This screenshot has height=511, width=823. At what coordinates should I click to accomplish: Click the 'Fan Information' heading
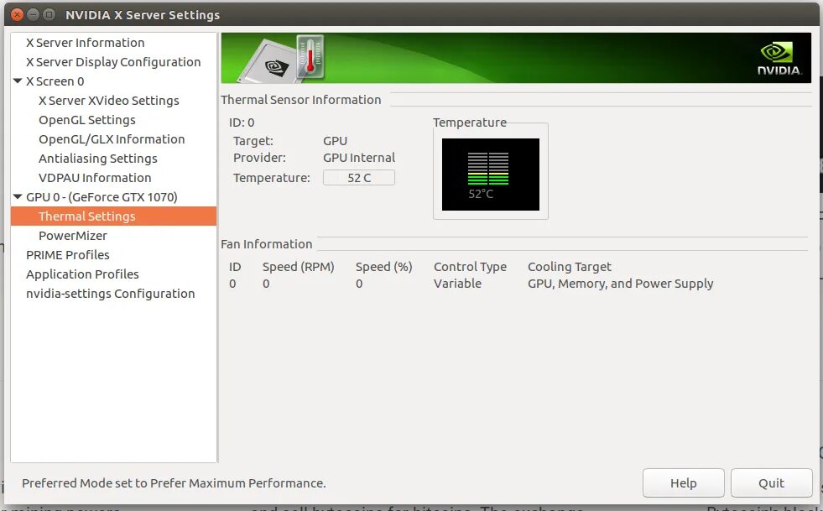[x=266, y=244]
